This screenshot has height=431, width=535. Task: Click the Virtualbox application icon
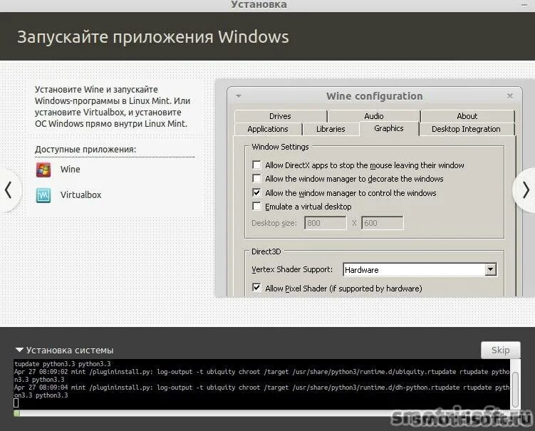tap(43, 195)
